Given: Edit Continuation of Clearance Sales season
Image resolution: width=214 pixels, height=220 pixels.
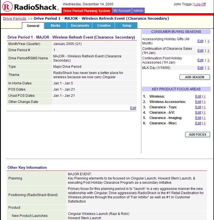Looking at the screenshot, I should coord(200,51).
